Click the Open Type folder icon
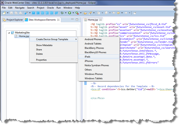Screen dimensions: 179x125 point(85,13)
